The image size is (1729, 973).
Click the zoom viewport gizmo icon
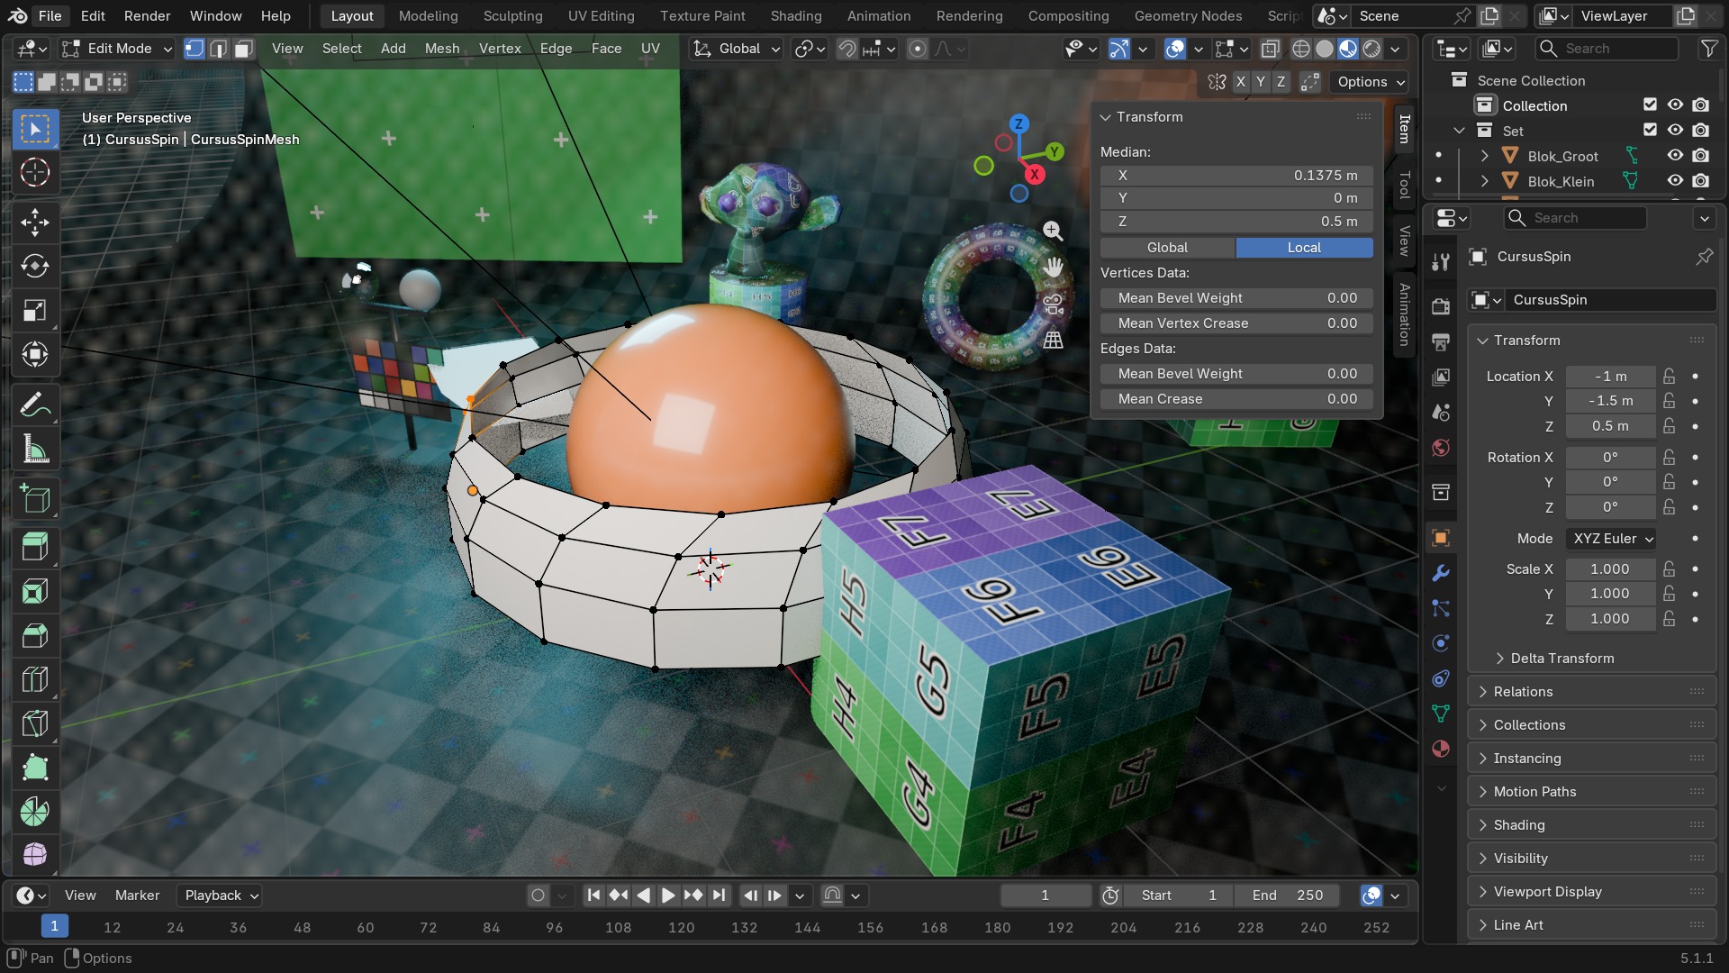1053,231
